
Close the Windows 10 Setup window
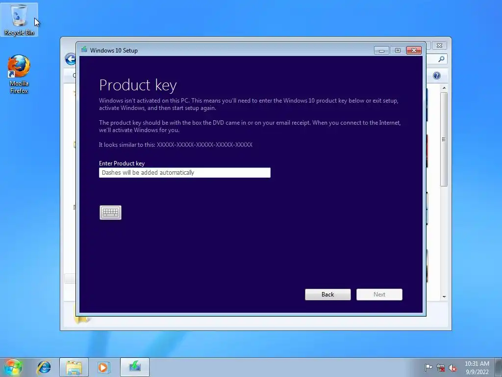coord(414,51)
